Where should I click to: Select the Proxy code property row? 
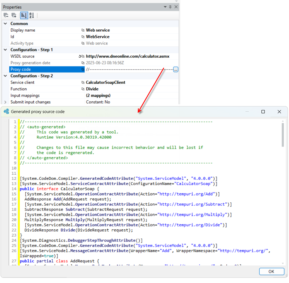tap(47, 69)
